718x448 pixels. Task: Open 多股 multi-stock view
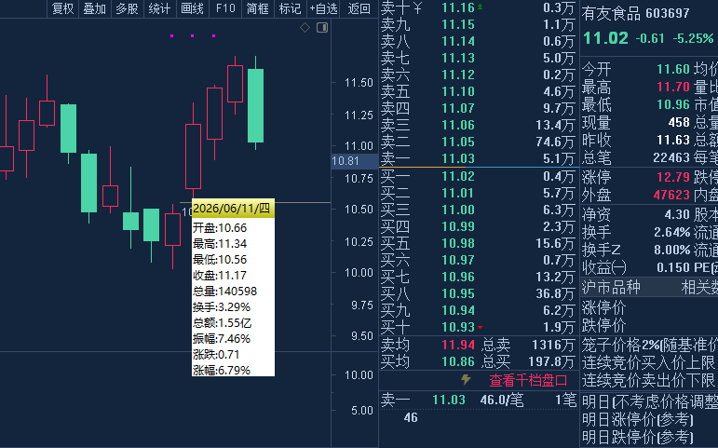(x=128, y=8)
